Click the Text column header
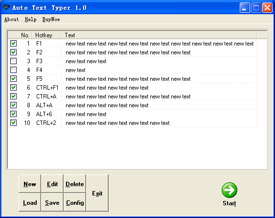 159,35
